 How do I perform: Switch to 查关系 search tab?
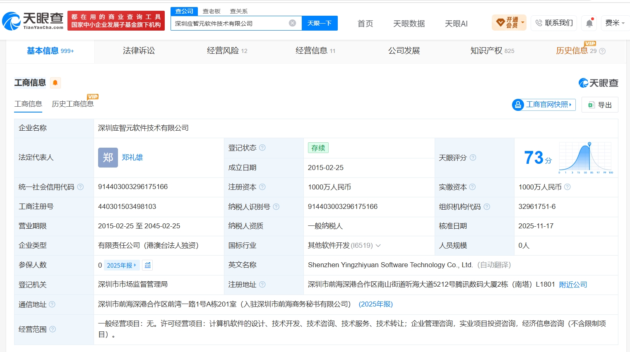pos(239,11)
